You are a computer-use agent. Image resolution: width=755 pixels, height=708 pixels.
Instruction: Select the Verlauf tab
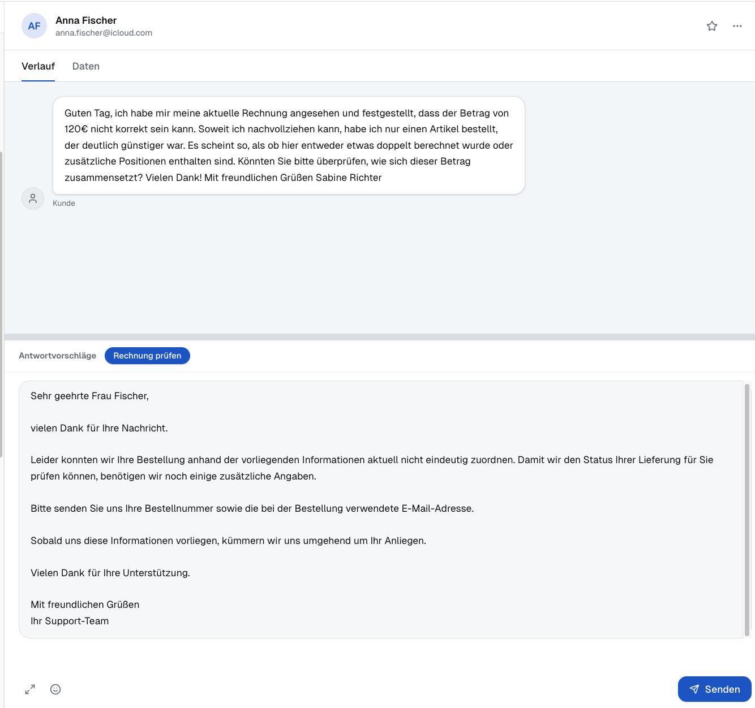(x=38, y=66)
